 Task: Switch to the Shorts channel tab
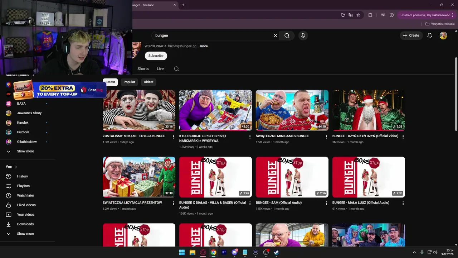coord(143,69)
